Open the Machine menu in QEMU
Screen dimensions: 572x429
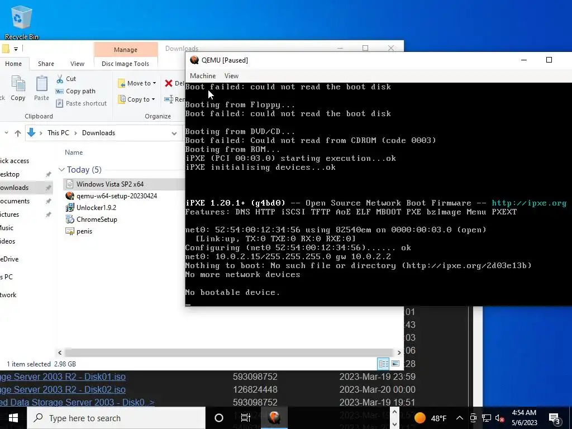(x=203, y=76)
